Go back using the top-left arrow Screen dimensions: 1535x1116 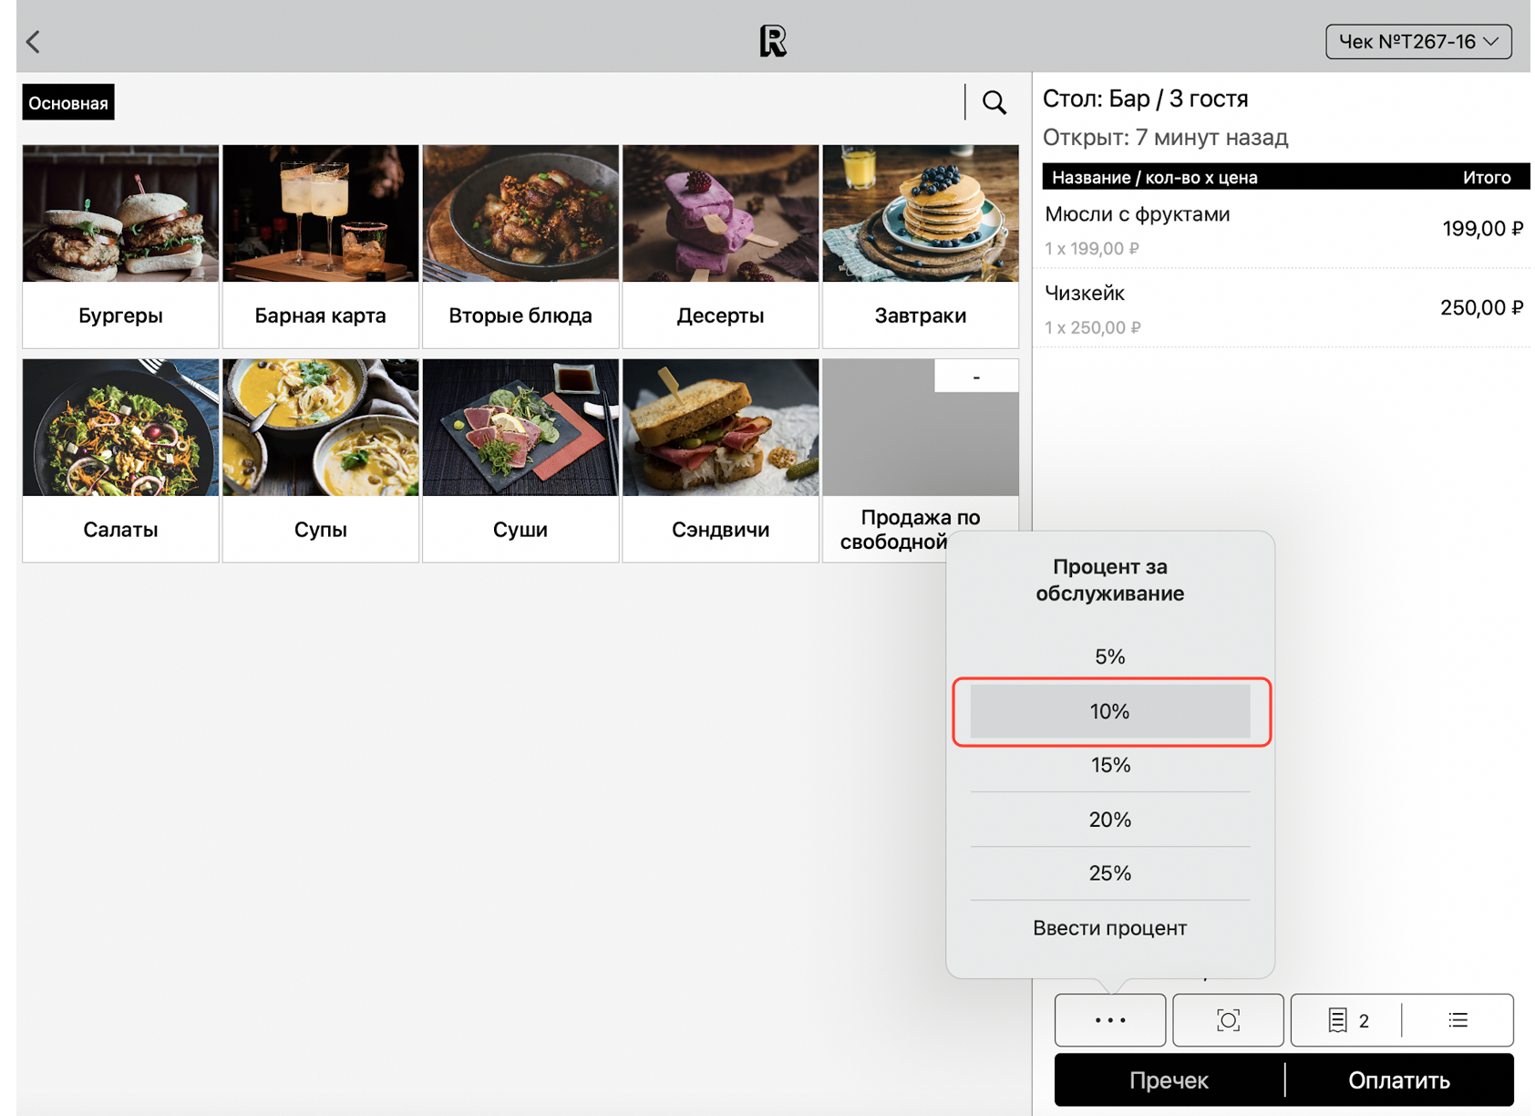pos(34,41)
